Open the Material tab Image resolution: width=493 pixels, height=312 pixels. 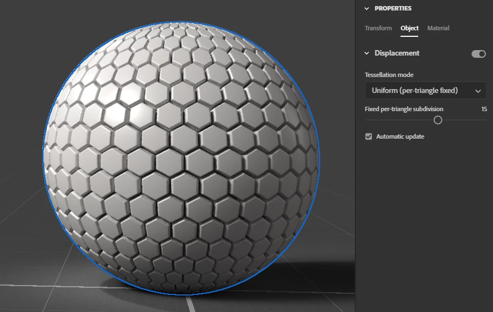coord(439,28)
